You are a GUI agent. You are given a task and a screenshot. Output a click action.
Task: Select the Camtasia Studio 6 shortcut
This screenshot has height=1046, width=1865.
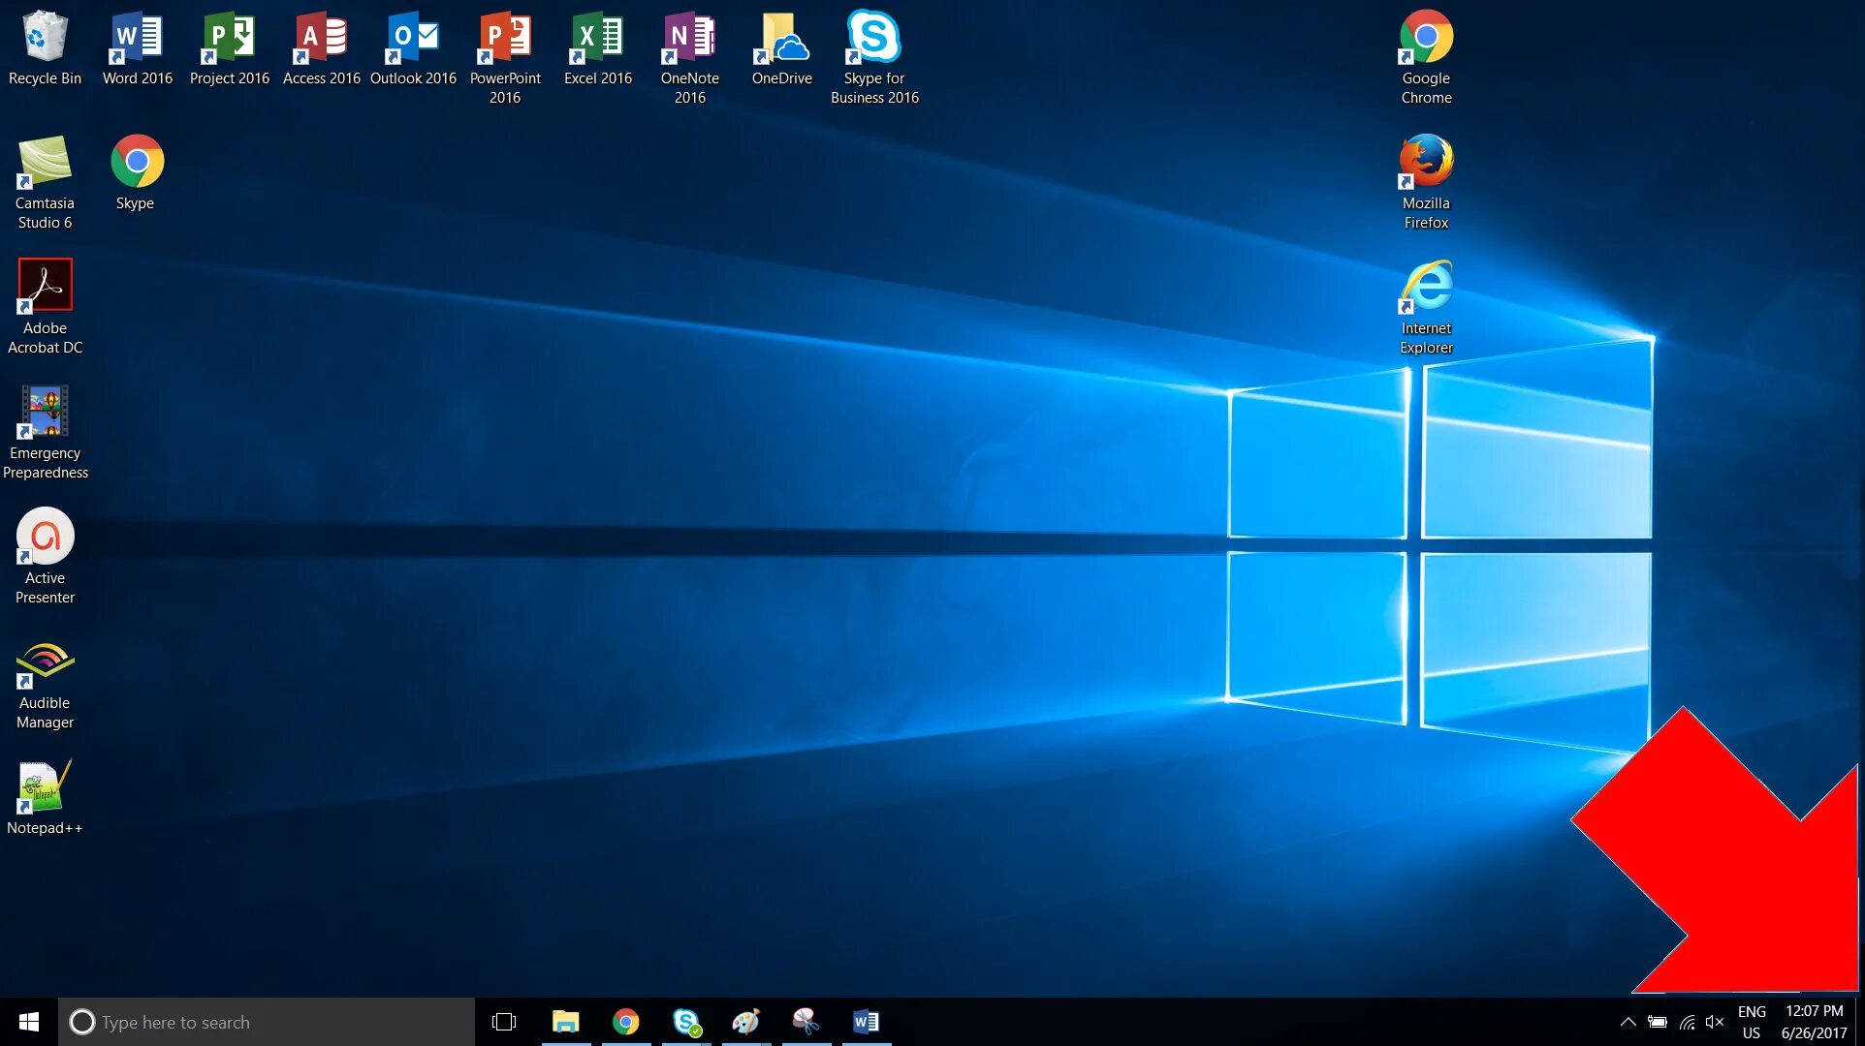point(45,182)
